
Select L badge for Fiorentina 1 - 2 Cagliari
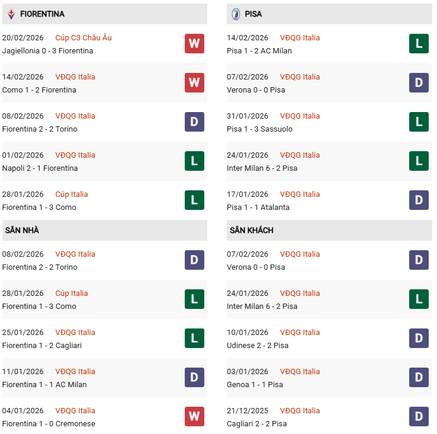click(194, 339)
